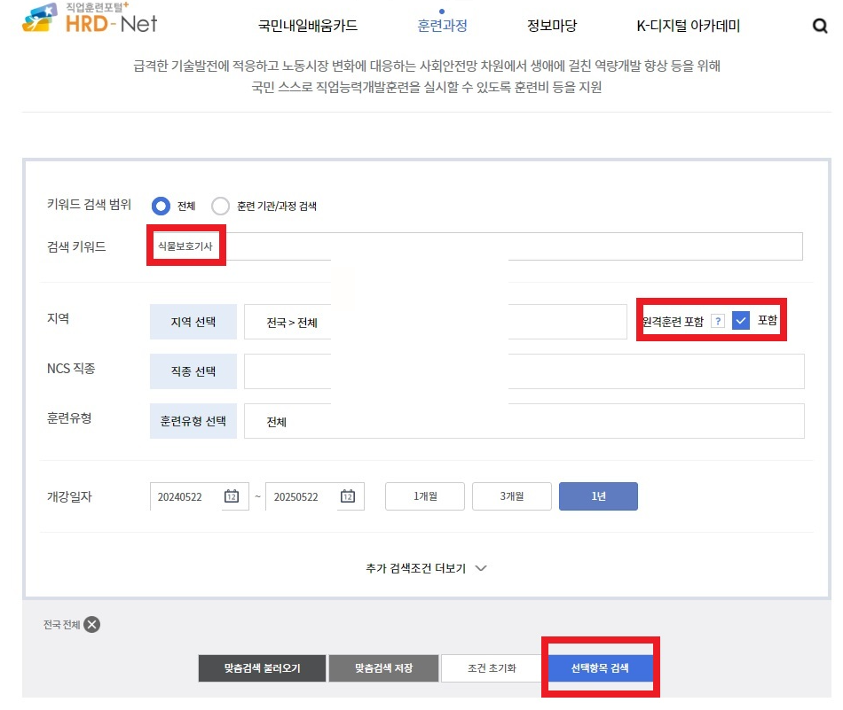Click the question mark help icon beside 원격훈련 포함
The width and height of the screenshot is (843, 710).
click(720, 320)
